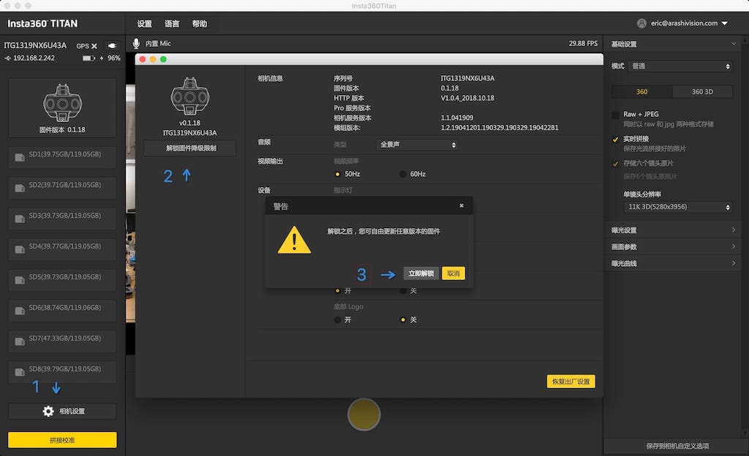The image size is (749, 456).
Task: Click the gear icon for 相机设置
Action: [48, 411]
